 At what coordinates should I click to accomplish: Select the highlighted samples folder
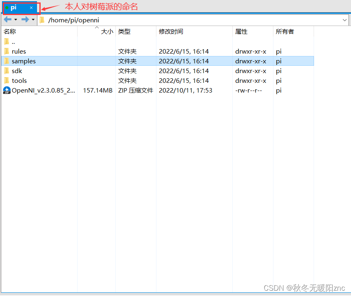coord(24,61)
